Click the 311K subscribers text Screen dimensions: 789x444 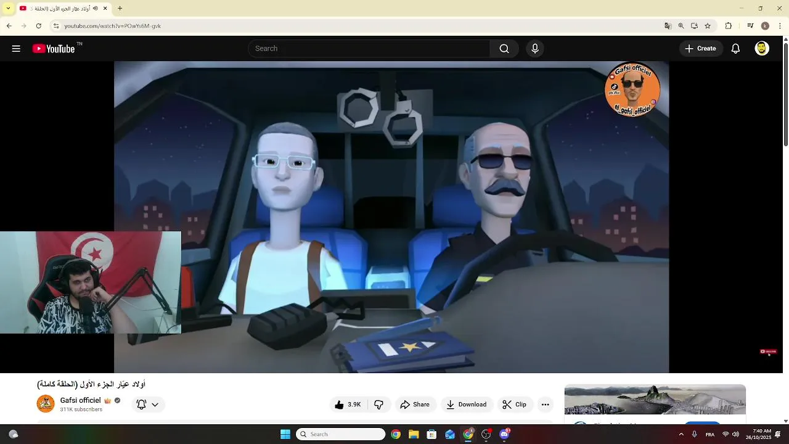click(x=81, y=409)
